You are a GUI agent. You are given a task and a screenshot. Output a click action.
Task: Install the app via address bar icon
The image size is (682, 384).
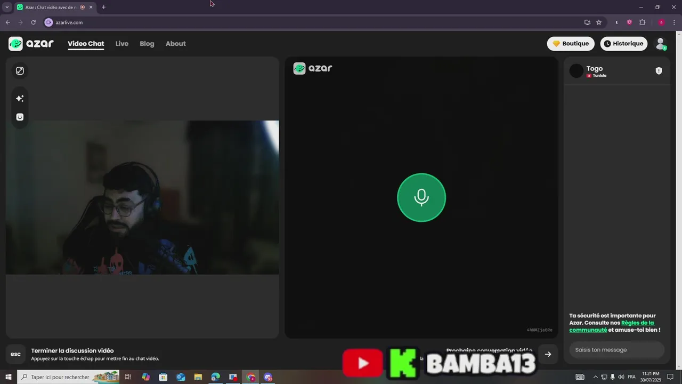pyautogui.click(x=587, y=22)
